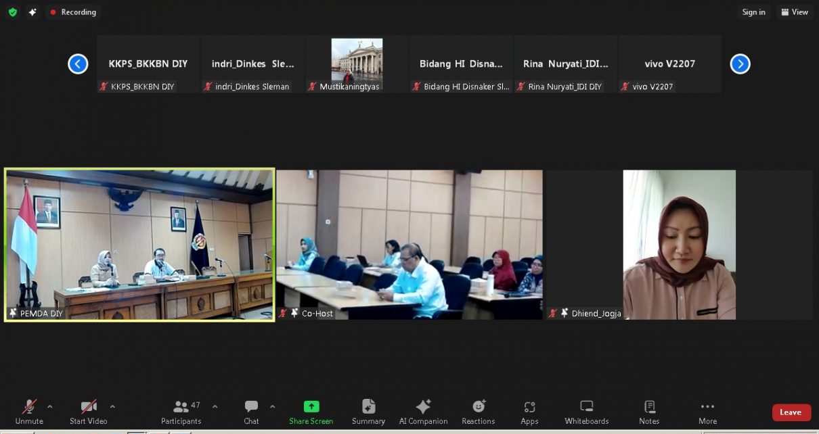Viewport: 819px width, 434px height.
Task: Click Share Screen button
Action: (311, 412)
